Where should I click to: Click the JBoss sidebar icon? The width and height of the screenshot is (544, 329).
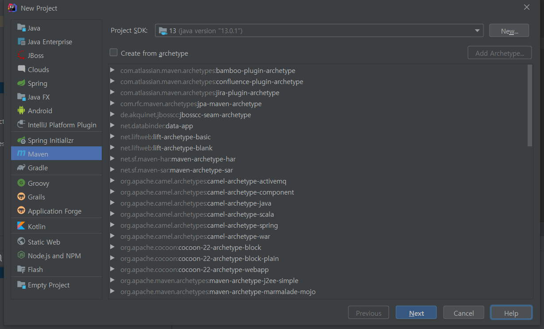point(21,55)
